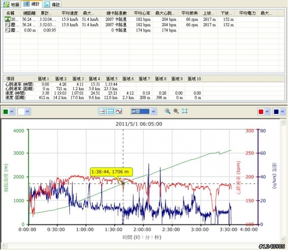Select the 心跳速率 (時間) row label
The image size is (288, 250).
pyautogui.click(x=19, y=84)
